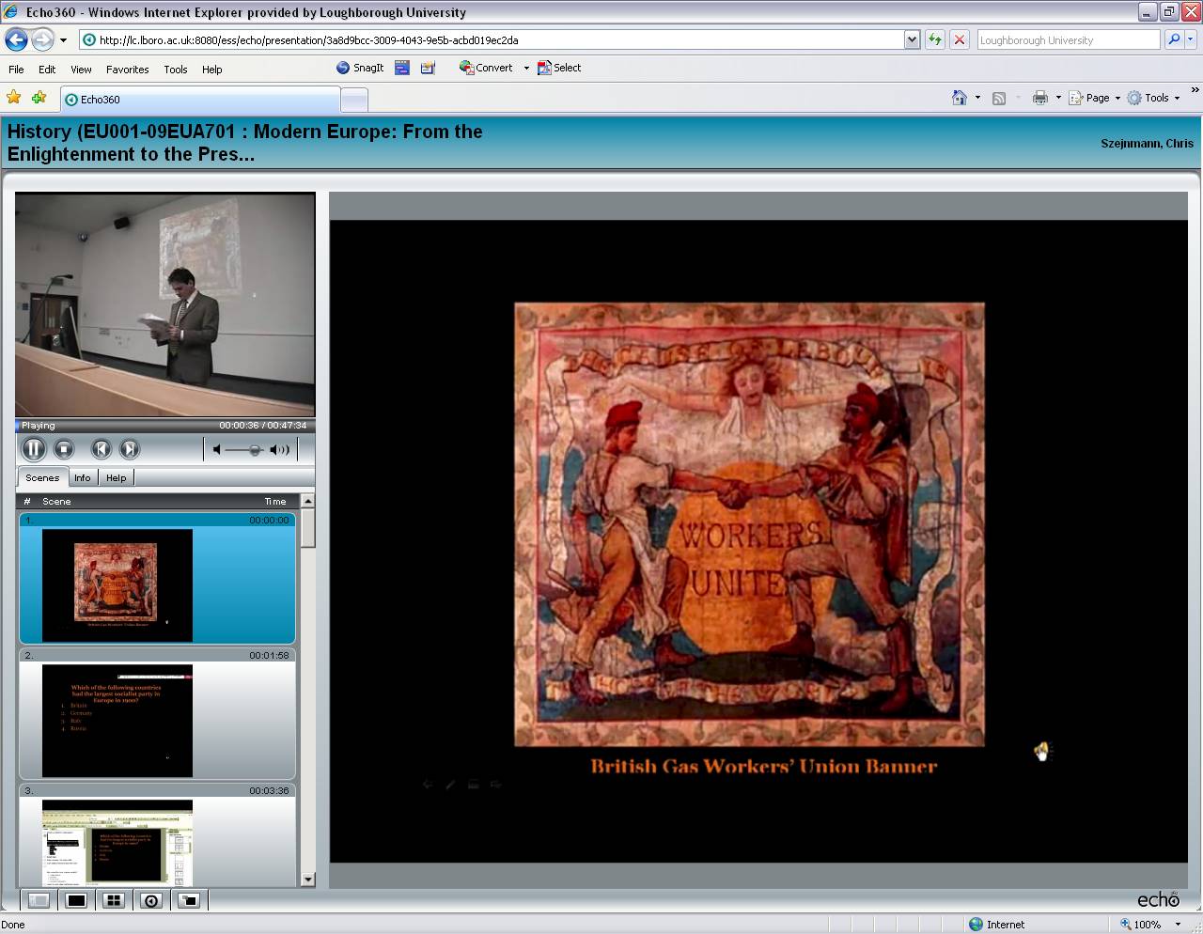Toggle the four-pane grid layout view

114,900
